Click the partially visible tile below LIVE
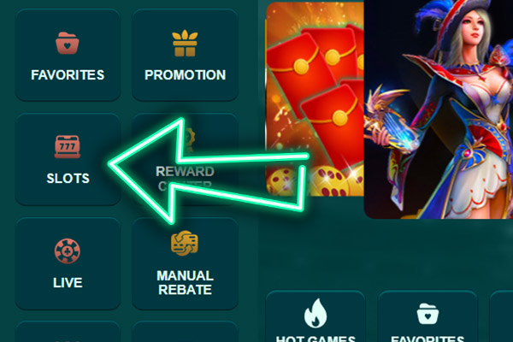Viewport: 513px width, 342px height. 68,332
